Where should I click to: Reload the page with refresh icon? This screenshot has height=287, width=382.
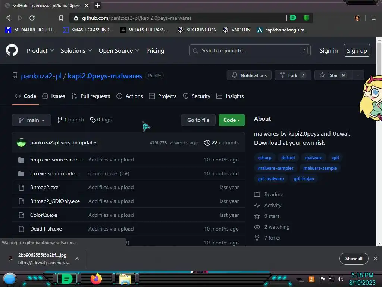(32, 18)
